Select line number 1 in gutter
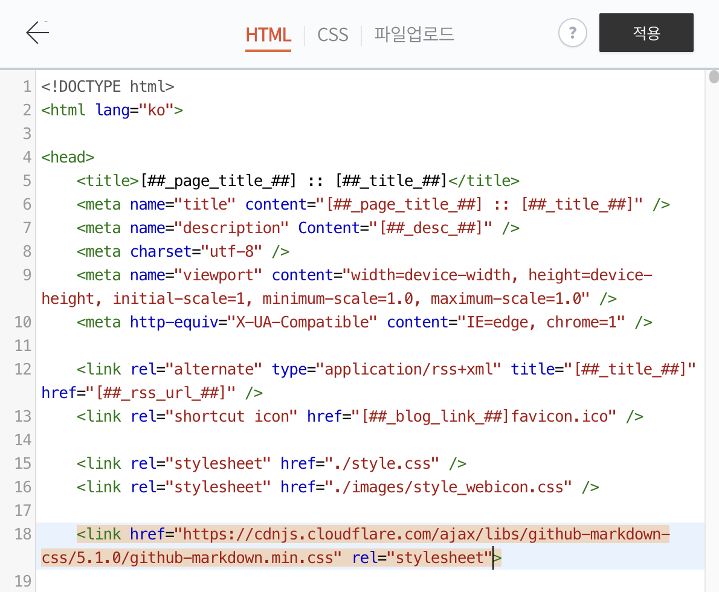 click(27, 86)
